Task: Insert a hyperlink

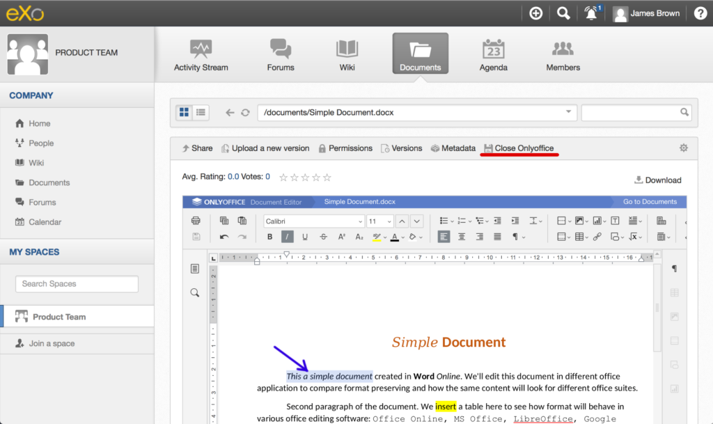Action: (x=597, y=237)
